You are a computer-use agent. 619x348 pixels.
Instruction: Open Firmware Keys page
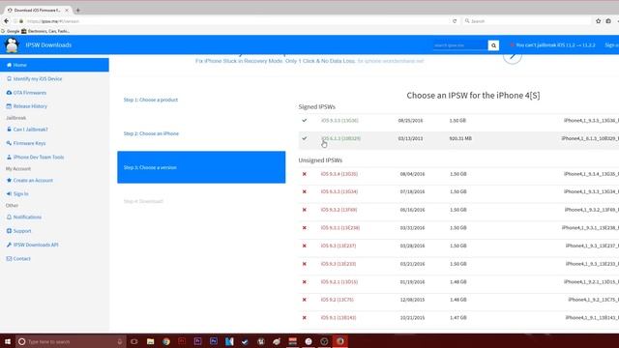pyautogui.click(x=26, y=143)
